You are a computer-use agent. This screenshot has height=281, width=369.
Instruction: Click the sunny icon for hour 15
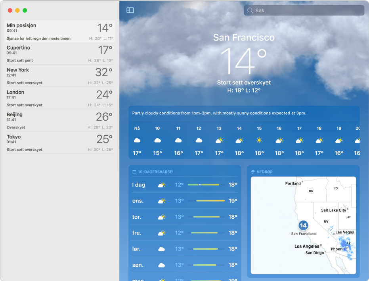[259, 140]
